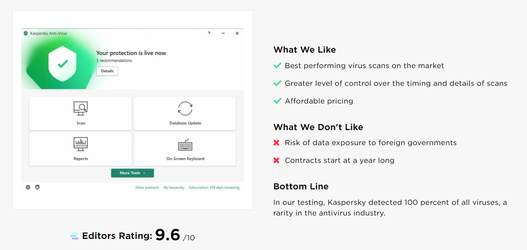Close the Kaspersky Anti-Virus window
Screen dimensions: 527x250
pos(237,33)
